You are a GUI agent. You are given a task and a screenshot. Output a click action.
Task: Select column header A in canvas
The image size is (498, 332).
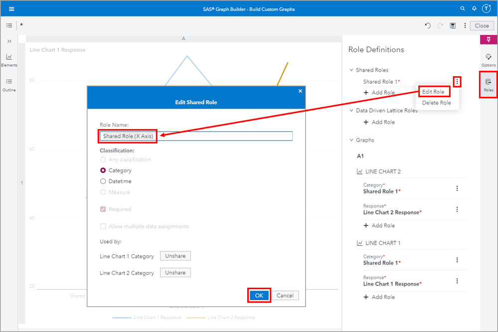[x=183, y=38]
